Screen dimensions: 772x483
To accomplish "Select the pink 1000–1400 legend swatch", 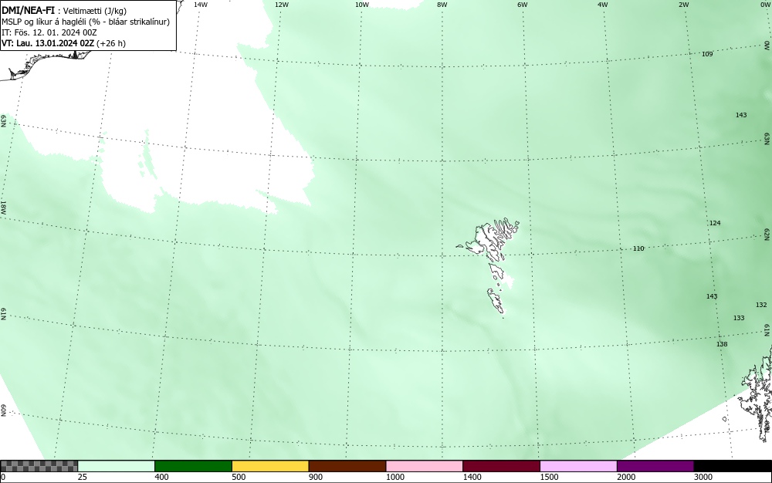I will pyautogui.click(x=425, y=466).
